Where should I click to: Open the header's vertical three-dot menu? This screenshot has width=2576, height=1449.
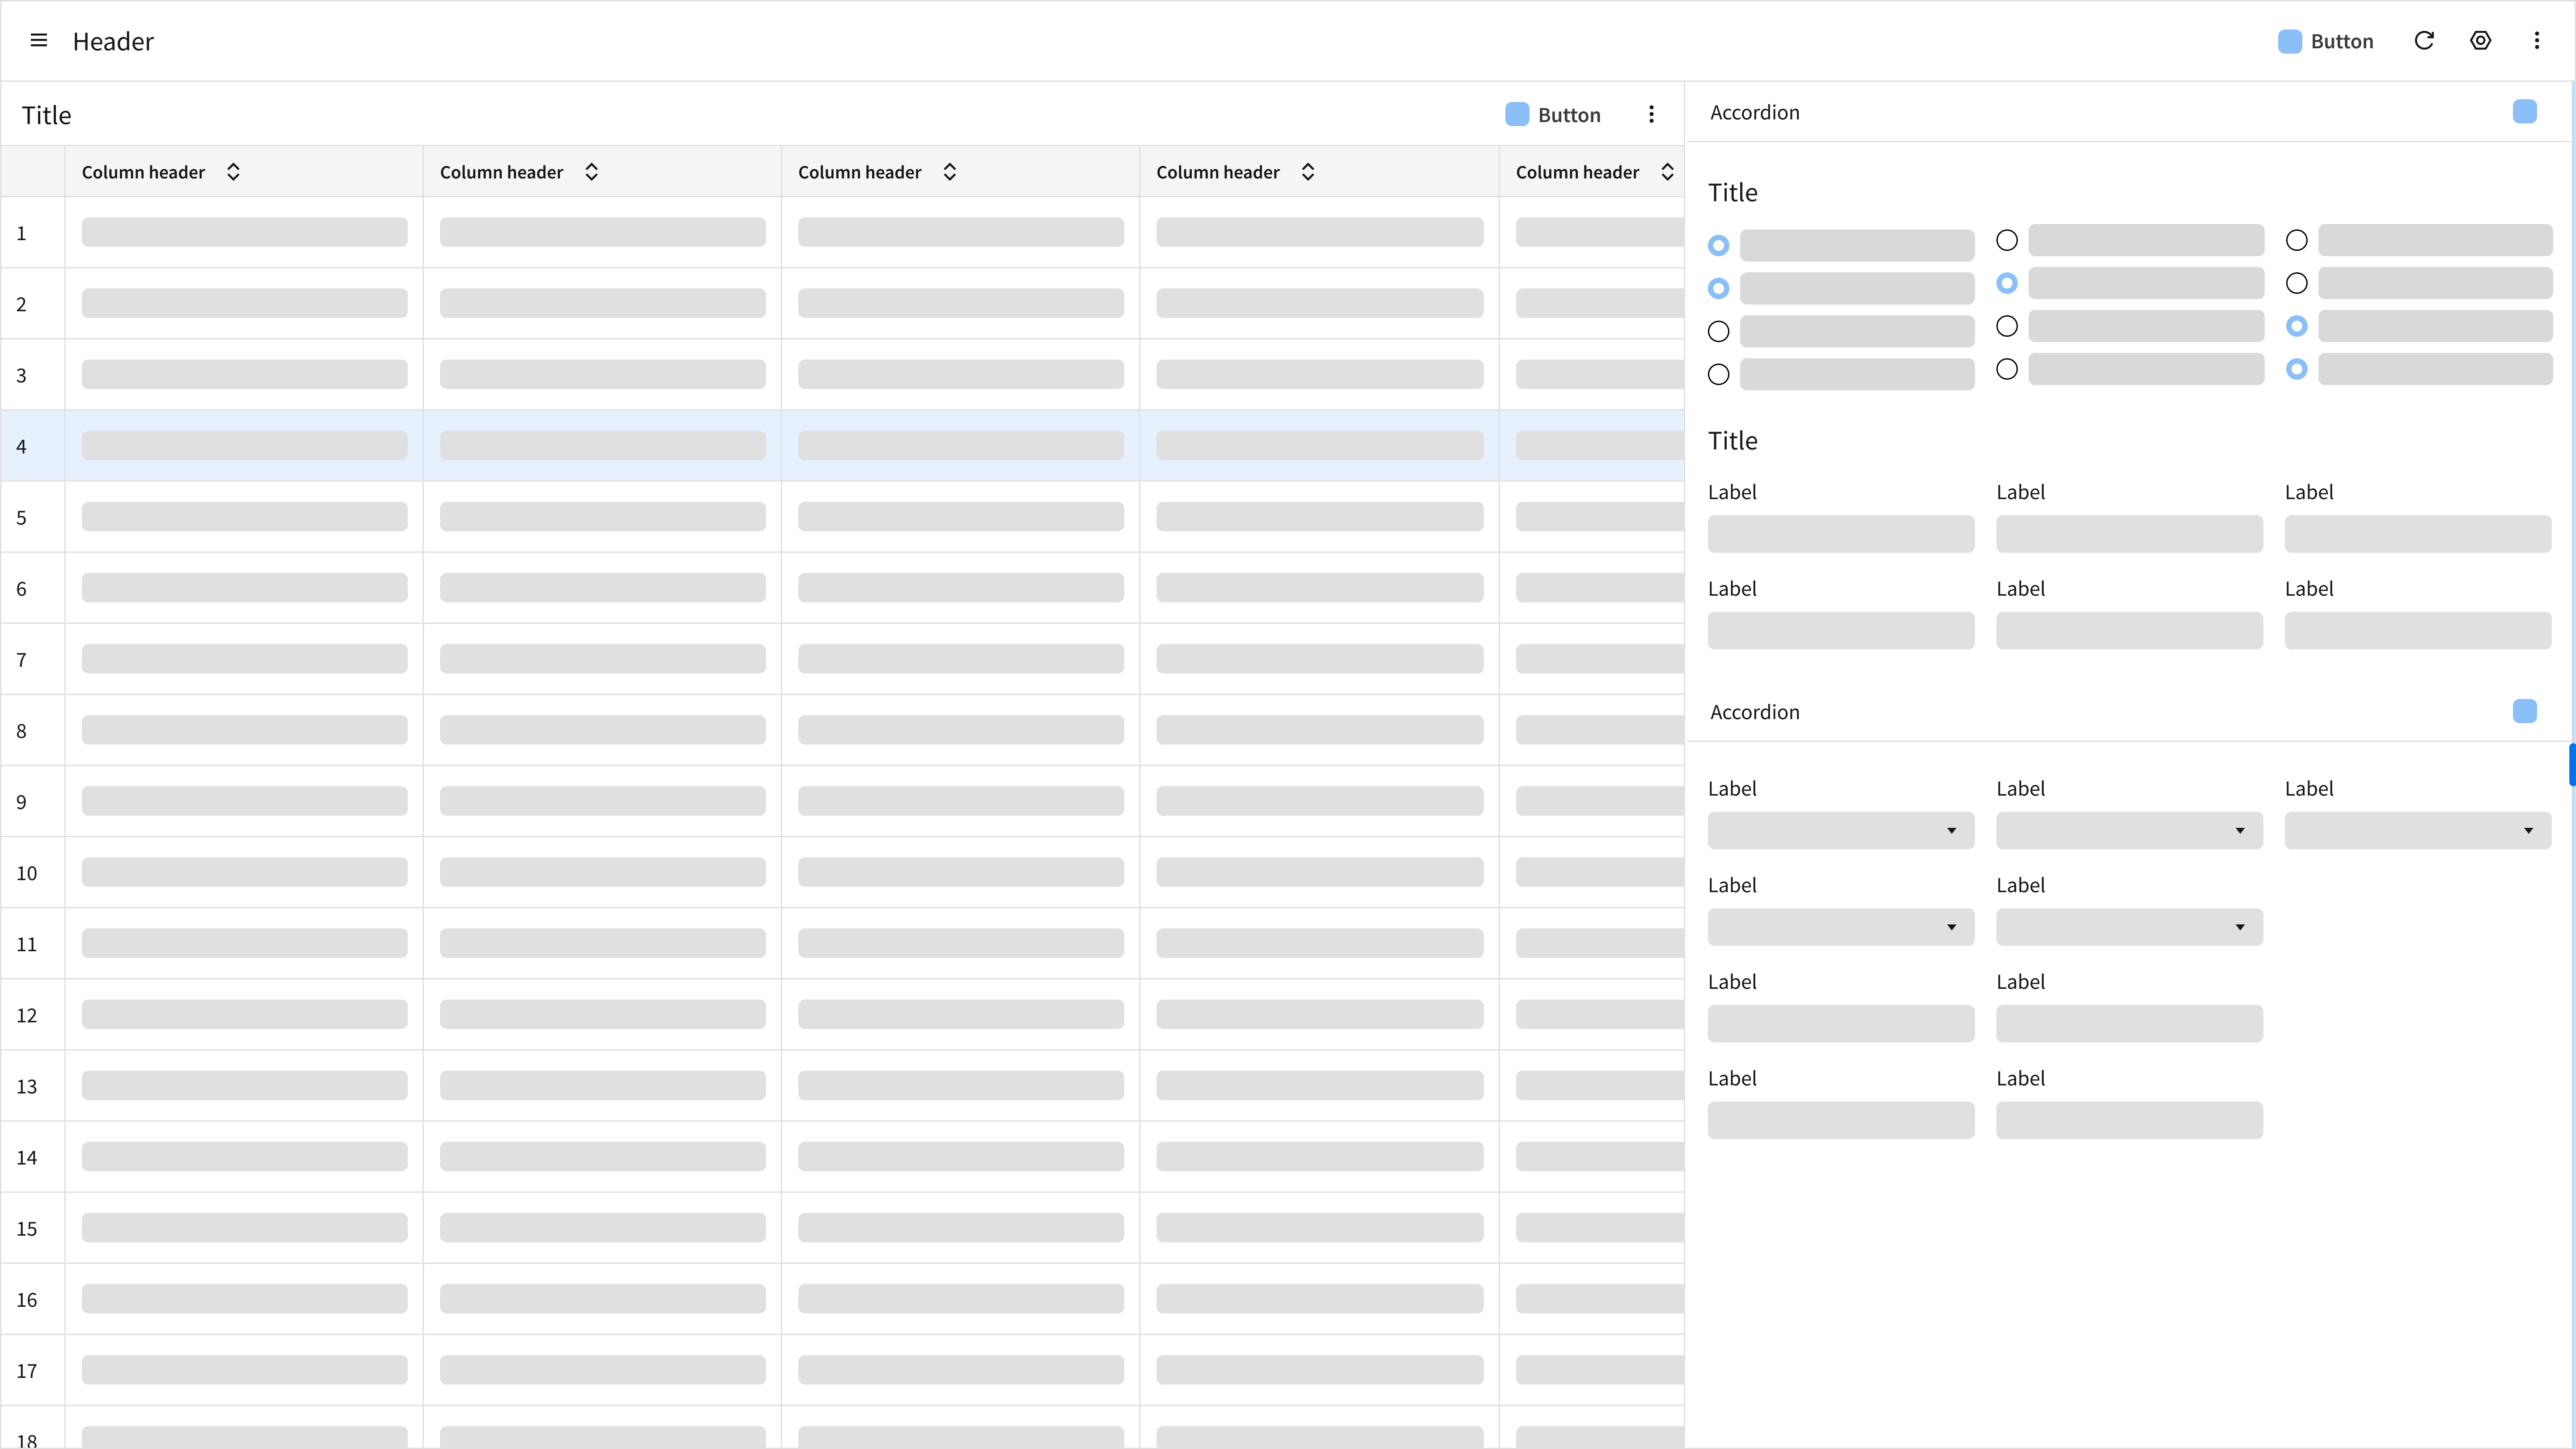pyautogui.click(x=2537, y=41)
